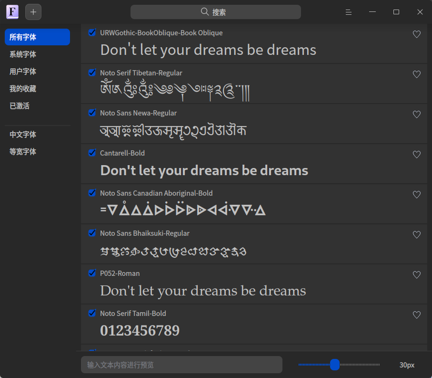Uncheck Noto Sans Newa-Regular checkbox

pyautogui.click(x=92, y=112)
